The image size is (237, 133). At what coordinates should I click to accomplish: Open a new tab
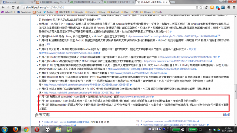coord(173,2)
